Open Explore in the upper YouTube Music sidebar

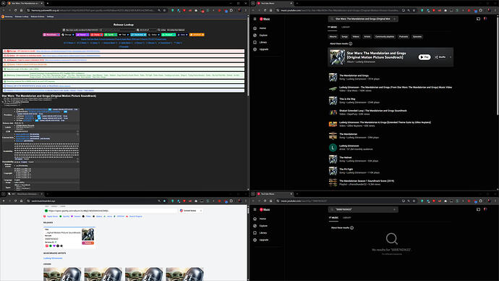coord(263,35)
